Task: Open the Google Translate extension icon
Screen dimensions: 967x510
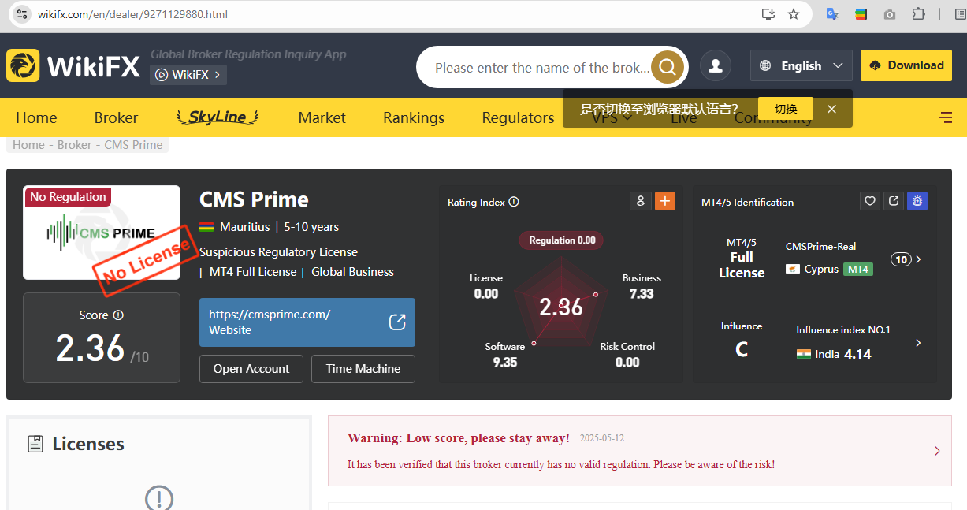Action: tap(831, 14)
